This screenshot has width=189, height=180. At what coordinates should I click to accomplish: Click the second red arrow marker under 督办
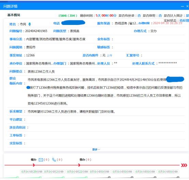tap(79, 165)
